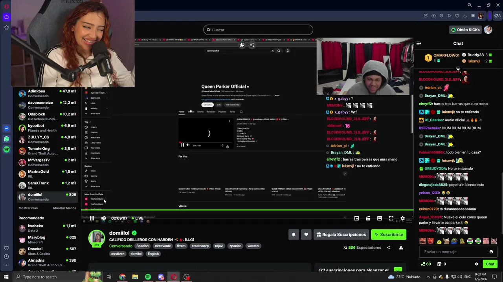Click the Regala Suscripciones button
The height and width of the screenshot is (282, 503).
341,235
